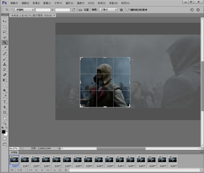The image size is (204, 173).
Task: Rotate the crop box orientation
Action: 74,10
